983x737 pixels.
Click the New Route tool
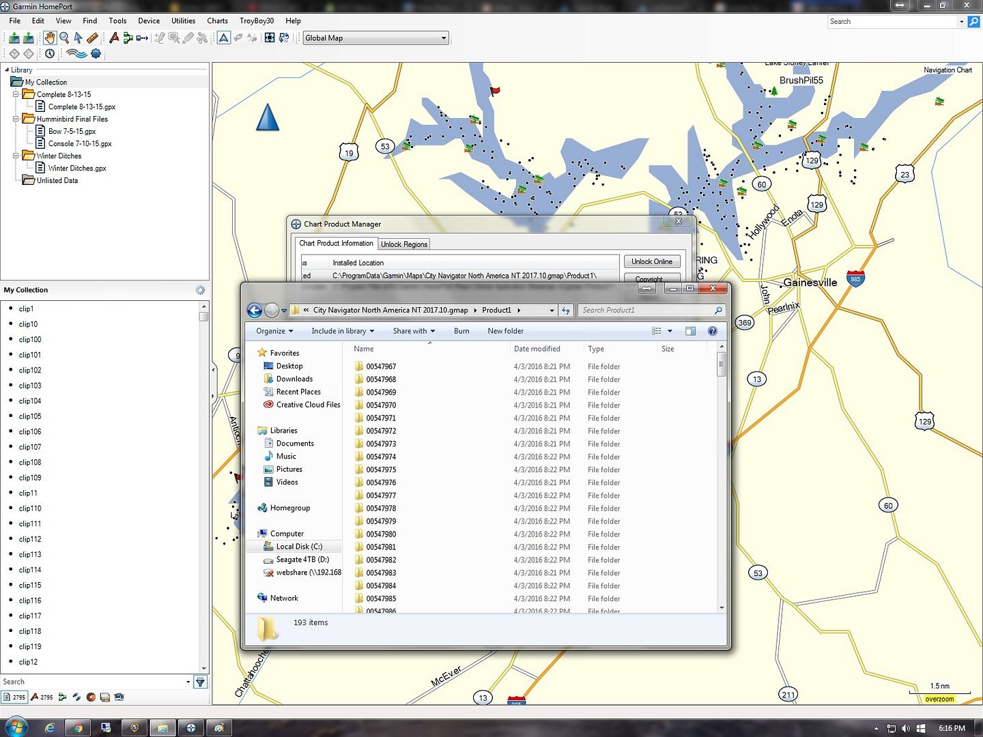[x=128, y=38]
